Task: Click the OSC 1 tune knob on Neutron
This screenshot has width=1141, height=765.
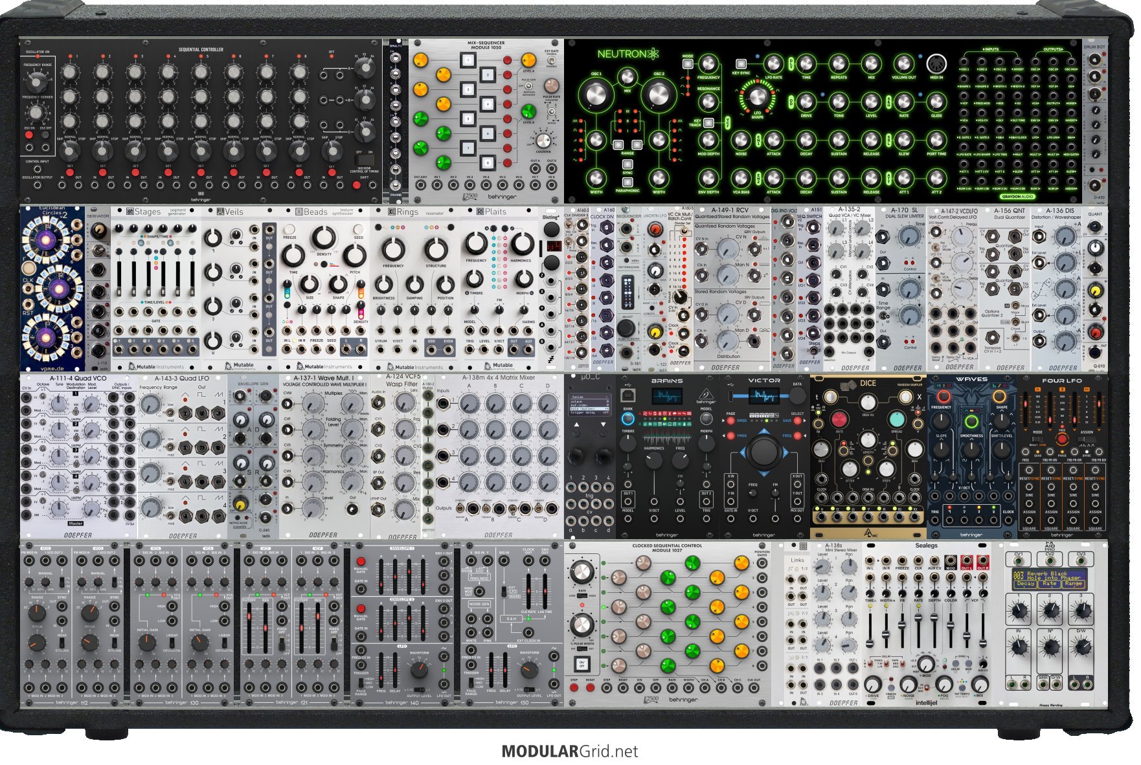Action: [x=595, y=95]
